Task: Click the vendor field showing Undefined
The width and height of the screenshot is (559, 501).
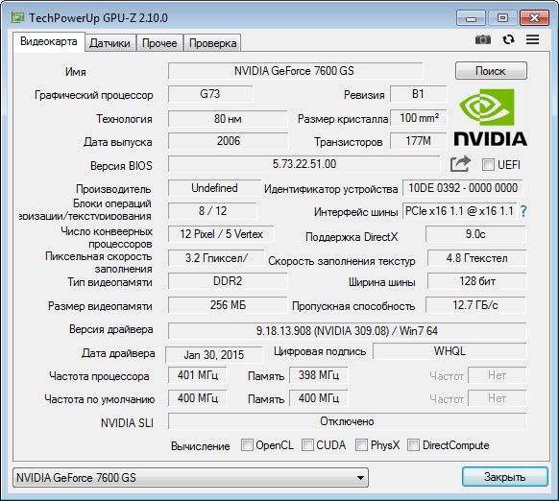Action: 214,188
